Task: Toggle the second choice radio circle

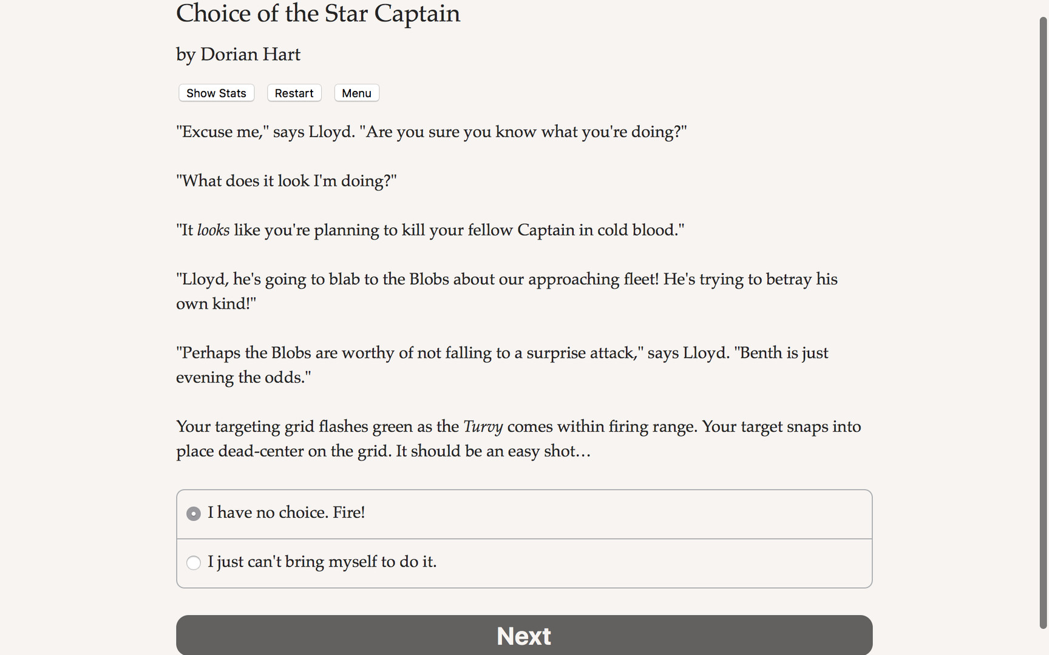Action: [x=193, y=563]
